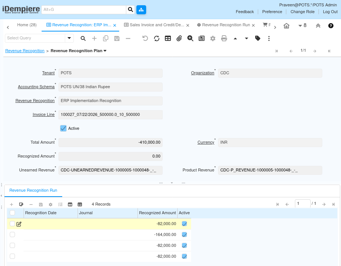Collapse header double chevron up icon
341x266 pixels.
(318, 26)
